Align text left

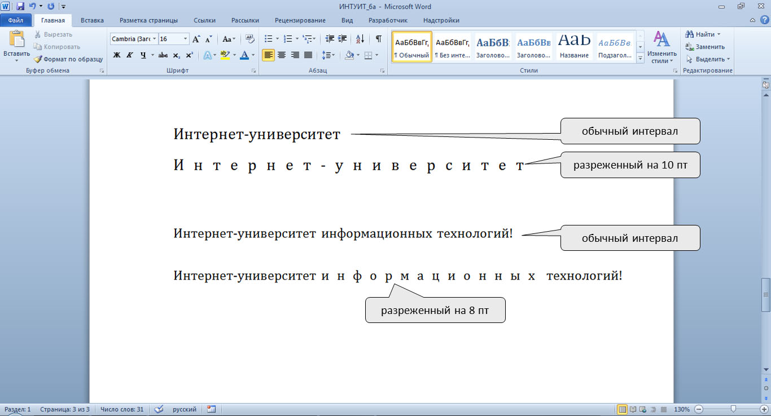click(x=269, y=55)
